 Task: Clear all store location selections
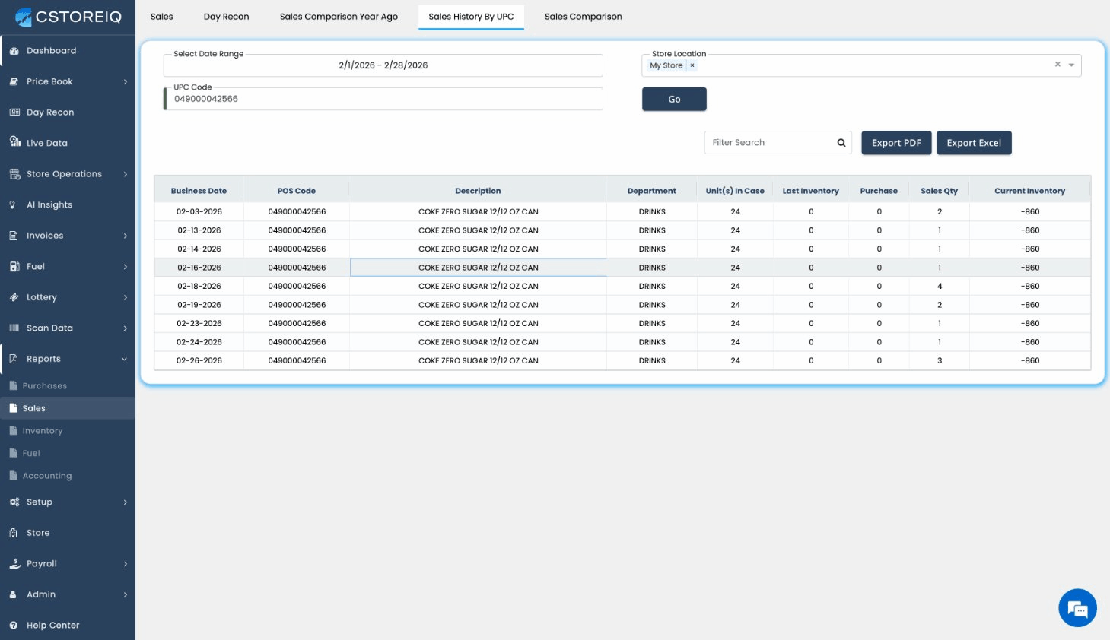coord(1058,65)
